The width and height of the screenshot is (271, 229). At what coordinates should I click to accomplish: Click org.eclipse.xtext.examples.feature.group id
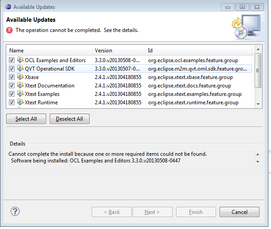(x=195, y=94)
